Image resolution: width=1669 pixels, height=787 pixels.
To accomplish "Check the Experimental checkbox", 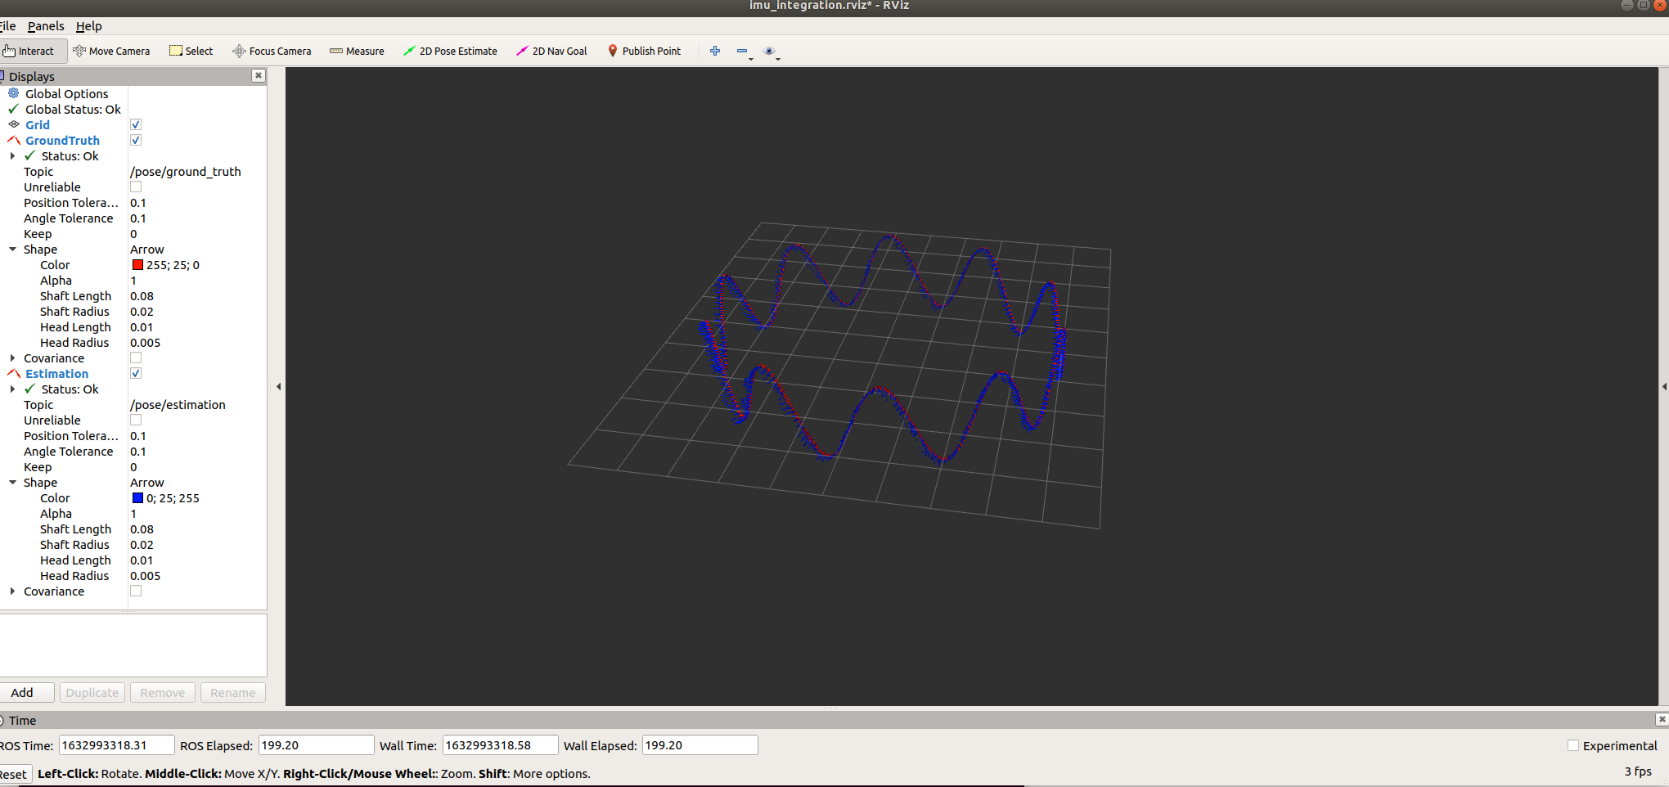I will tap(1572, 745).
